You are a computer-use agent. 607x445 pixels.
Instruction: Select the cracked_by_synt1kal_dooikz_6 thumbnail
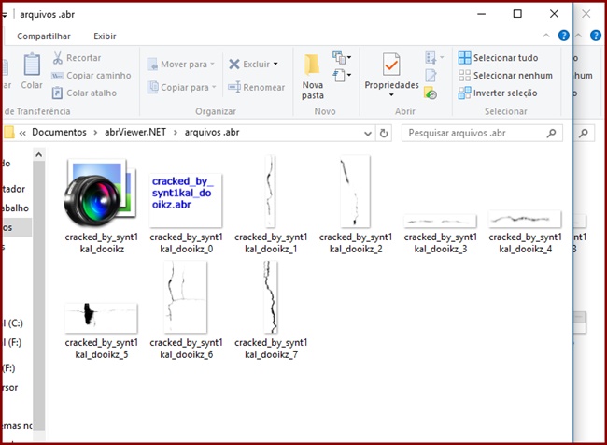click(x=186, y=297)
